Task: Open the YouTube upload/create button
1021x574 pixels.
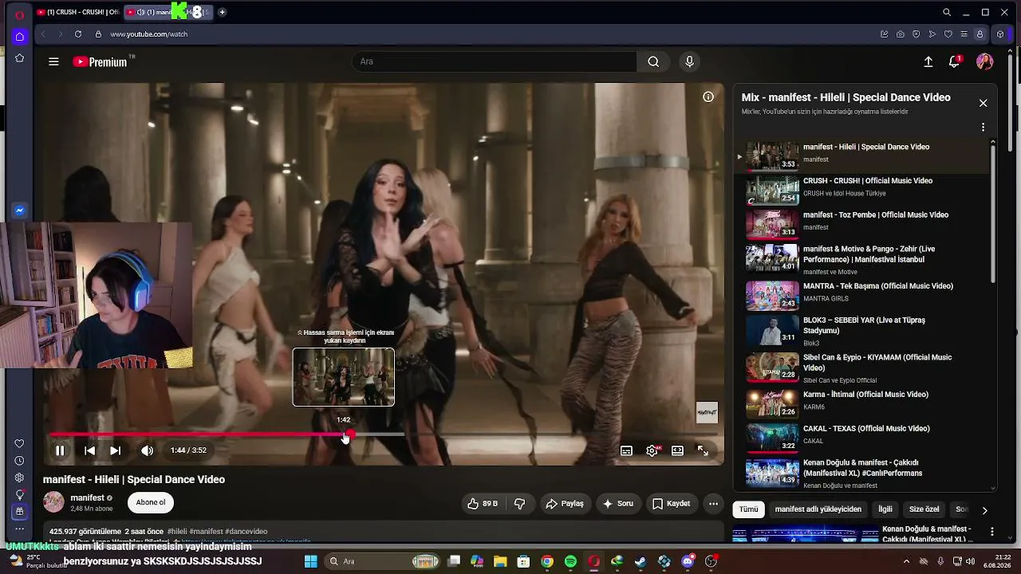Action: tap(928, 61)
